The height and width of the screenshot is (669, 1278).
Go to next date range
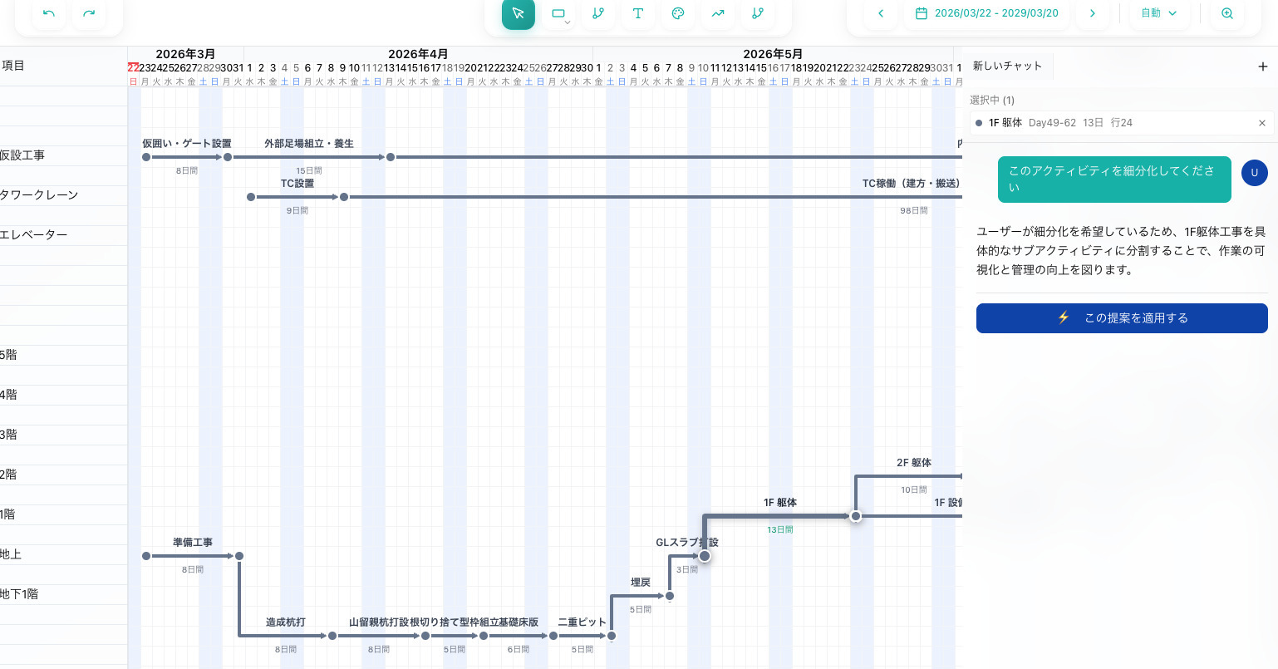coord(1093,13)
